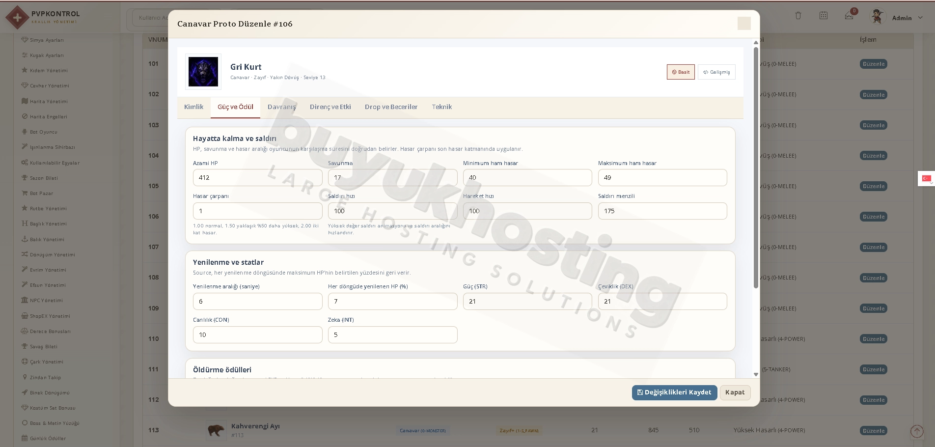Switch editor to Basit mode
This screenshot has width=935, height=447.
(681, 72)
